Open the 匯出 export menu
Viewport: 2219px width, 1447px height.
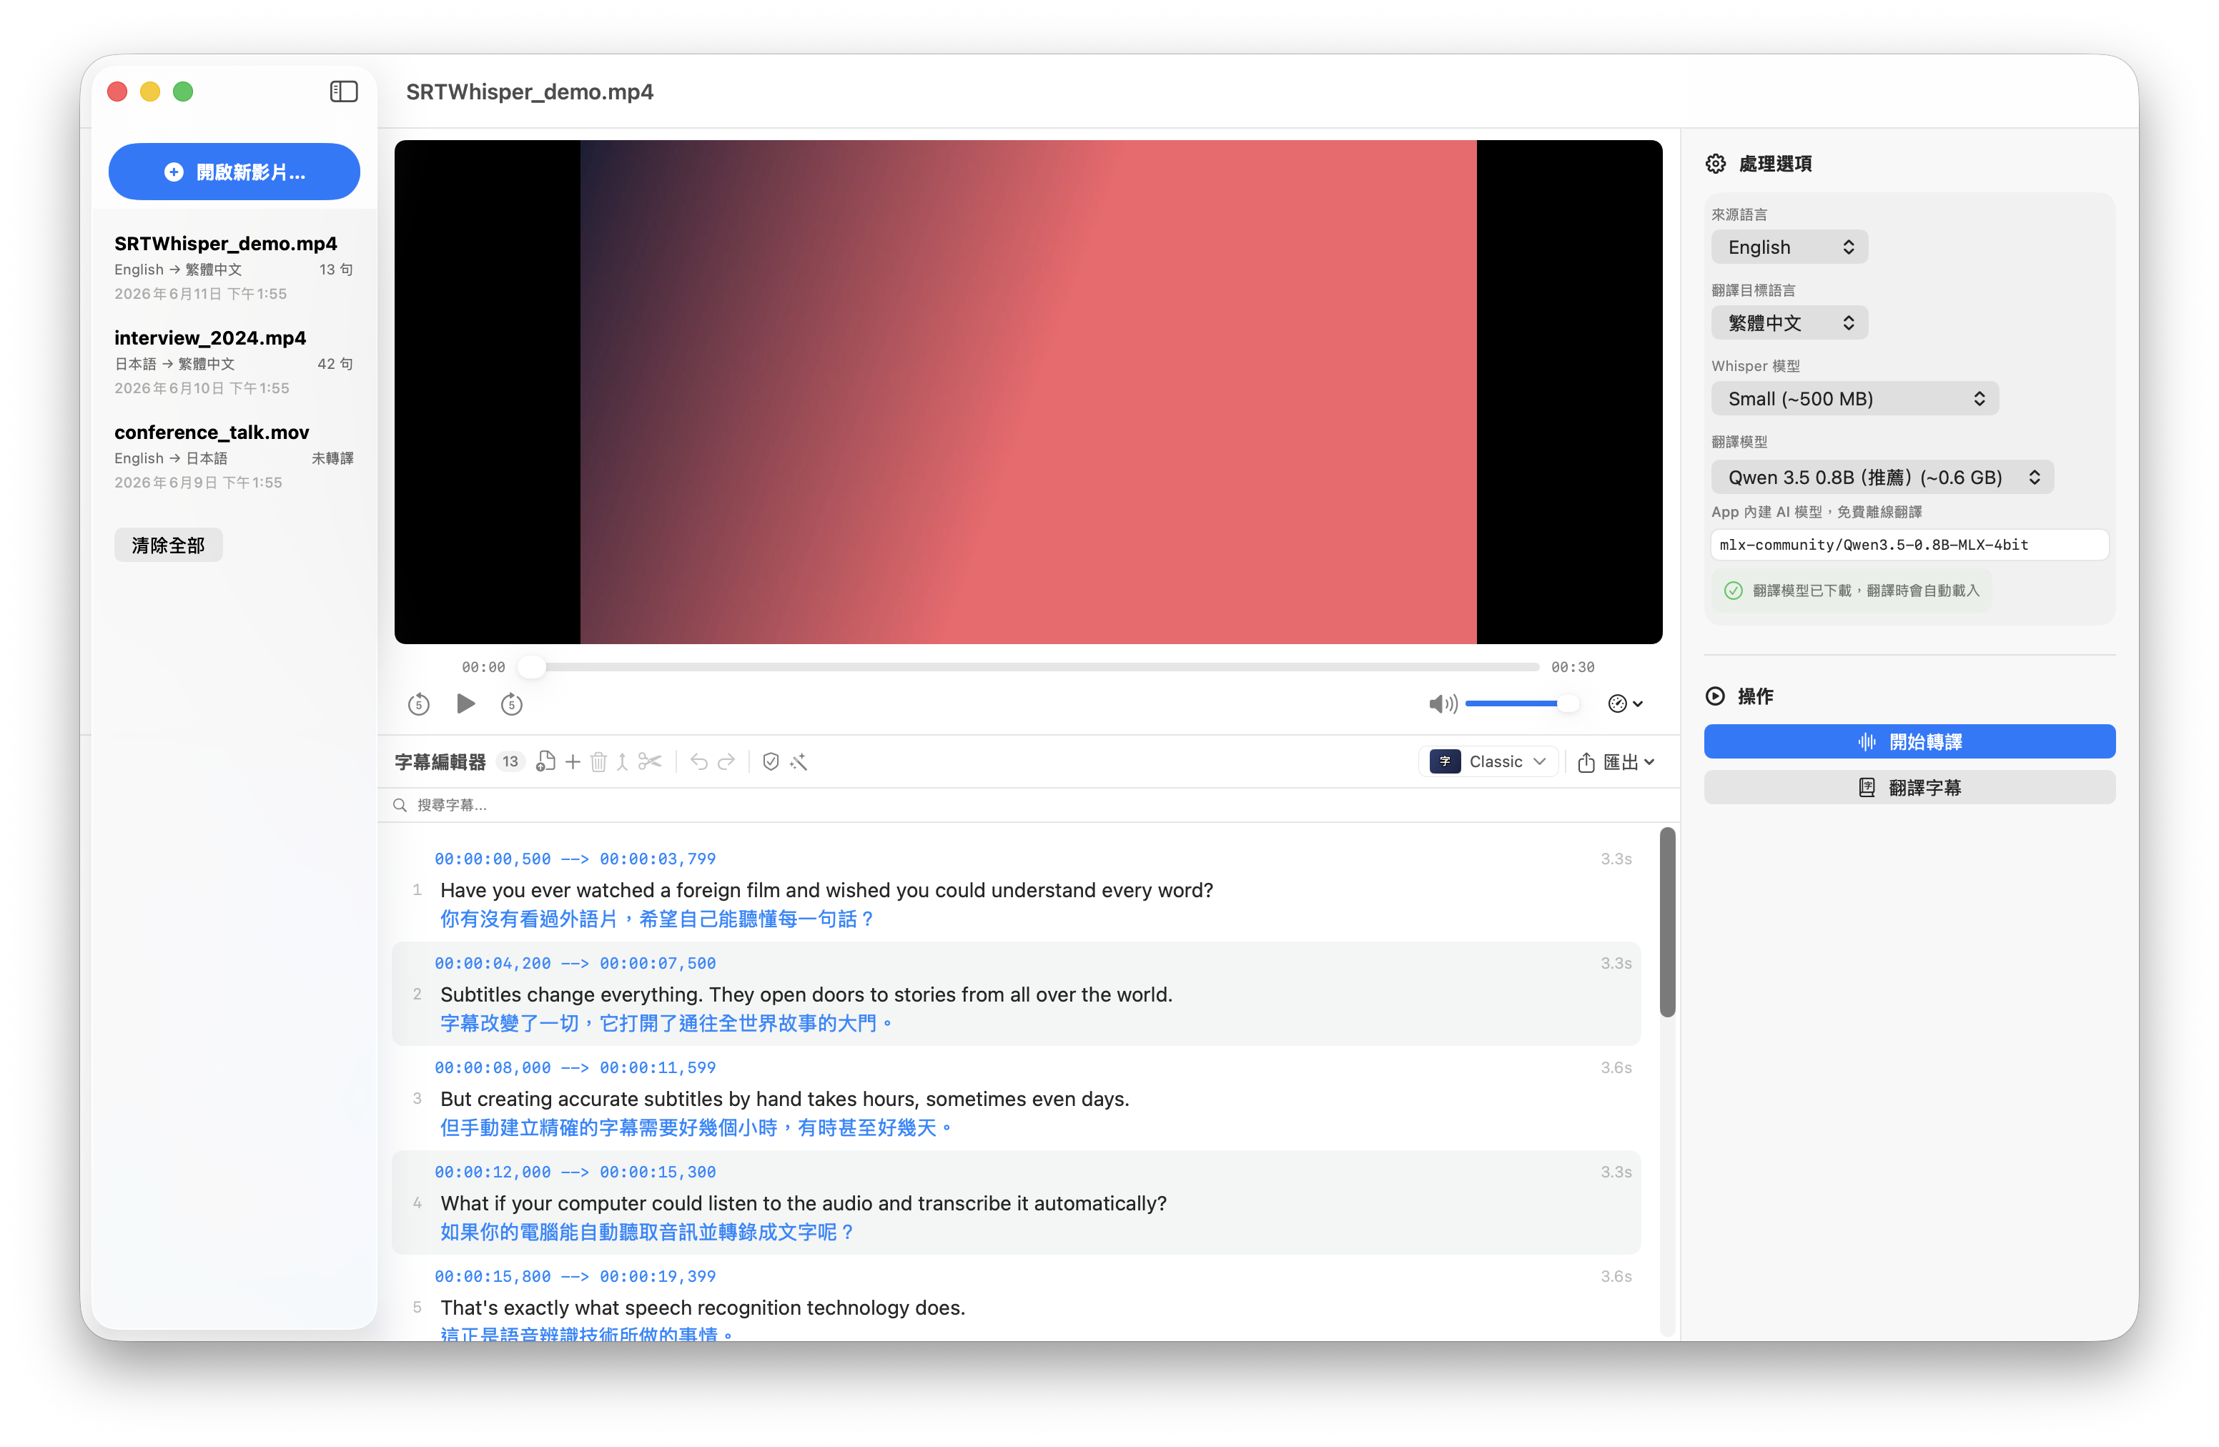(1616, 761)
